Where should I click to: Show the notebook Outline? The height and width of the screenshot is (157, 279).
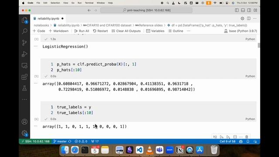coord(176,31)
